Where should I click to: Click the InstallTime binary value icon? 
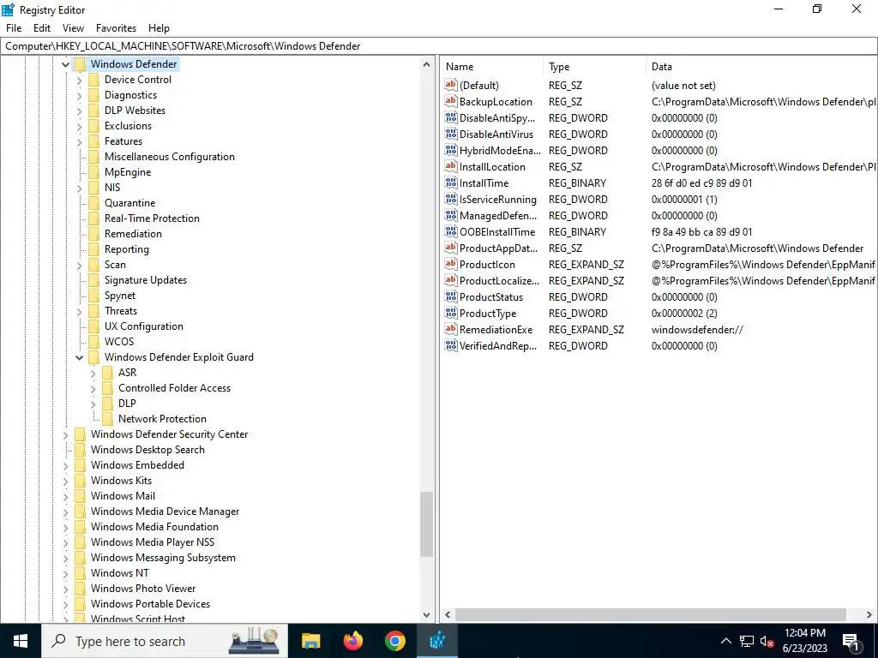point(451,183)
